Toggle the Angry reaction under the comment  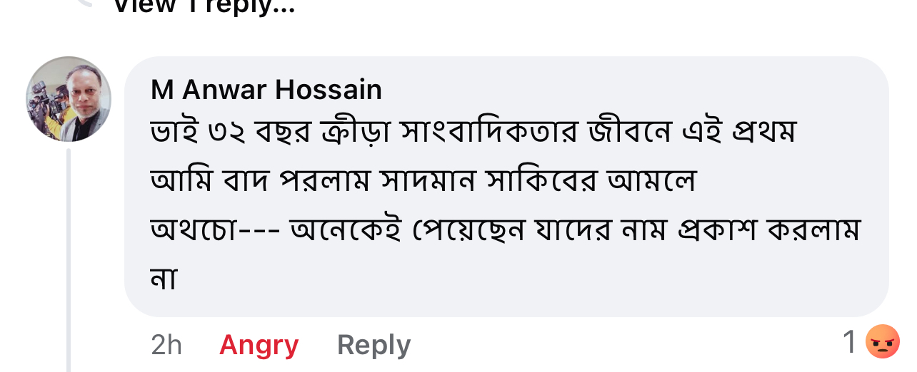pos(259,345)
